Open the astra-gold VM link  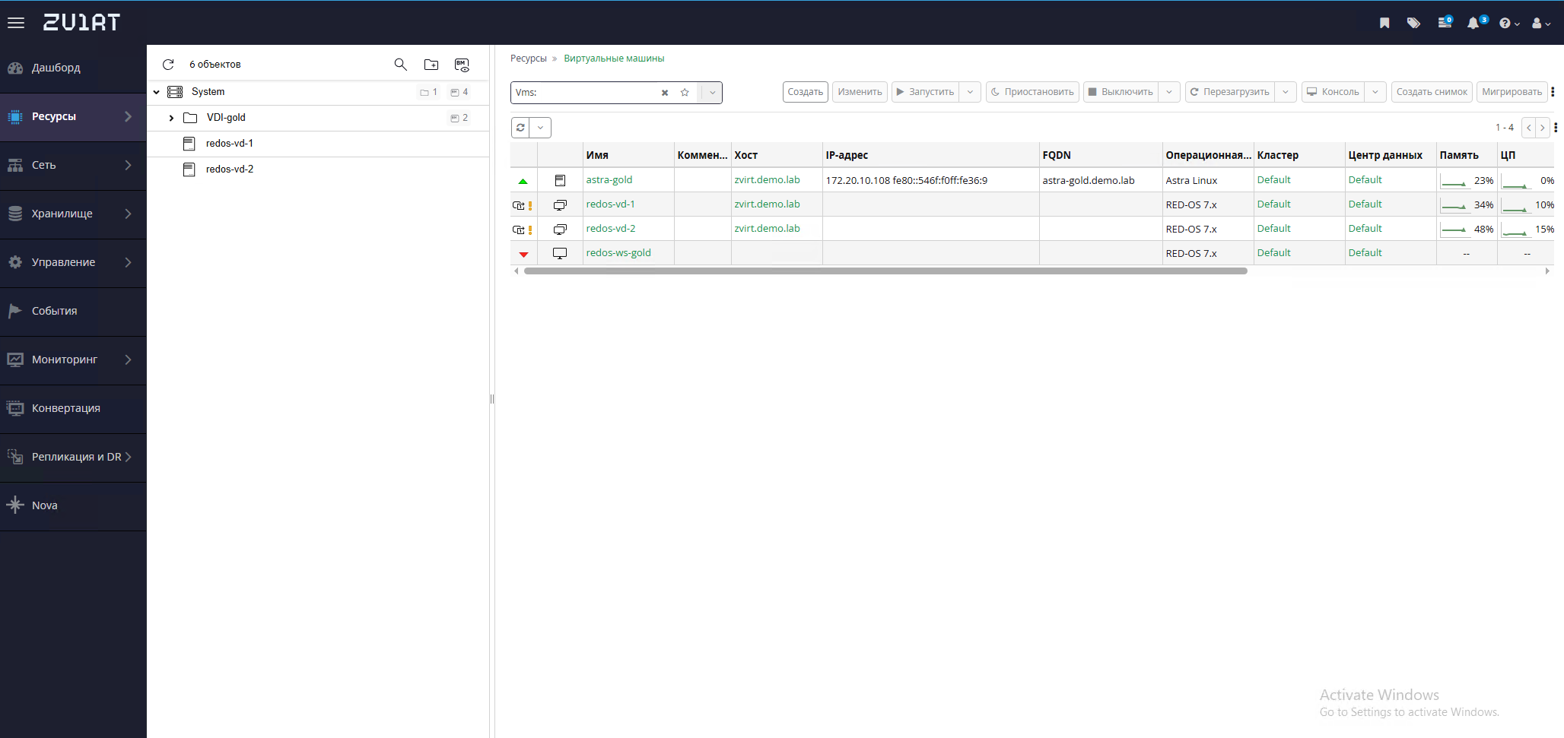coord(609,180)
